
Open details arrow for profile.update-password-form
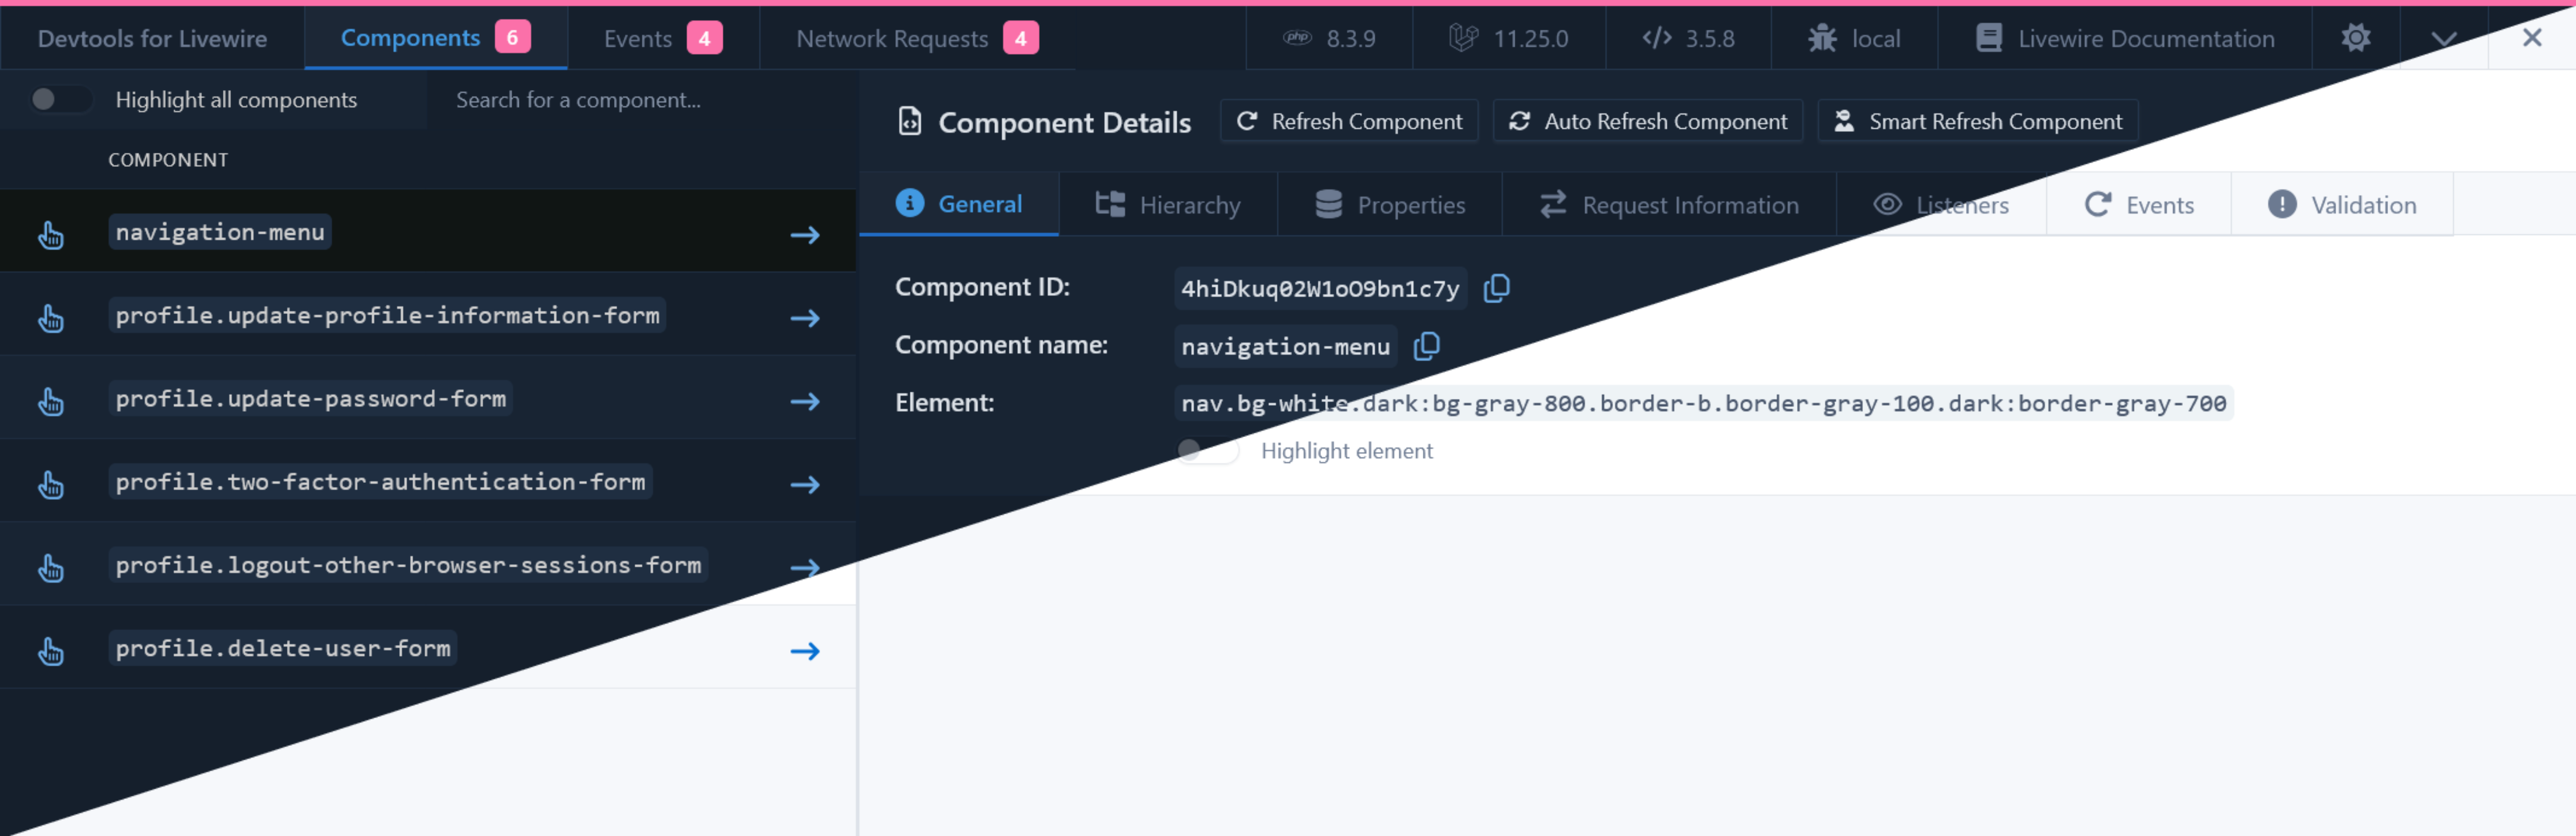coord(805,402)
